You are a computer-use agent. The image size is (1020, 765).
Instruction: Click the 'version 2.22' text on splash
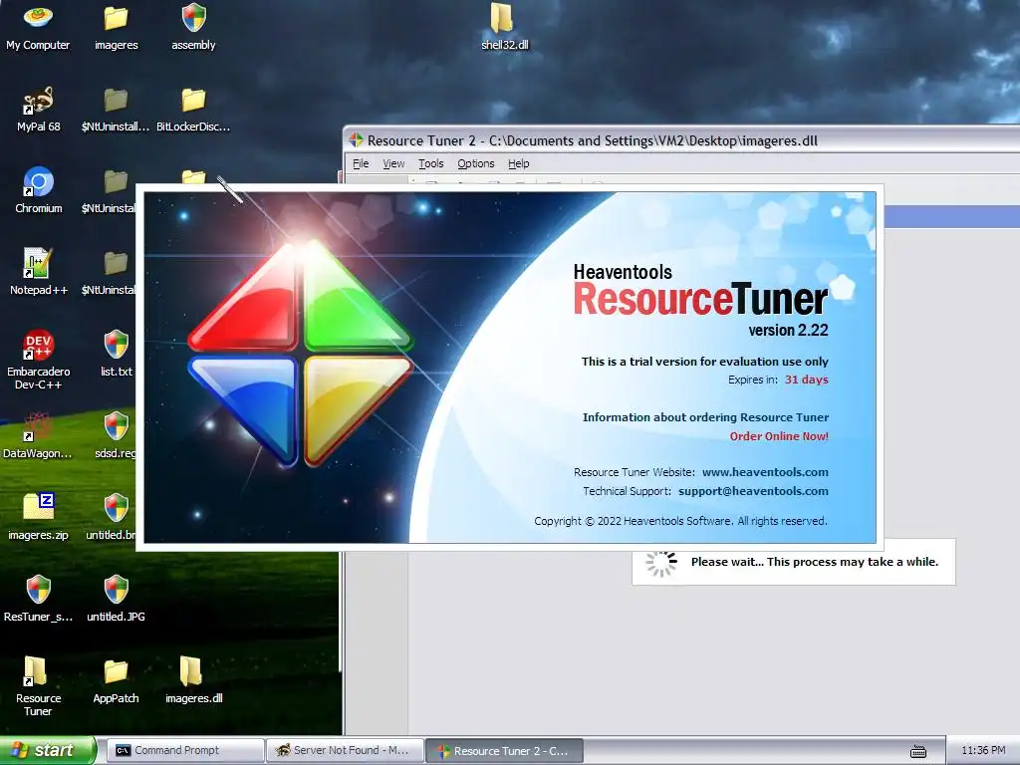(x=788, y=331)
